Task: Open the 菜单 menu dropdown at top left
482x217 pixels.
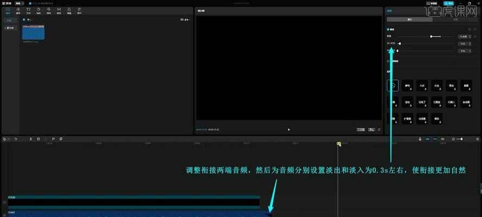Action: [x=20, y=3]
